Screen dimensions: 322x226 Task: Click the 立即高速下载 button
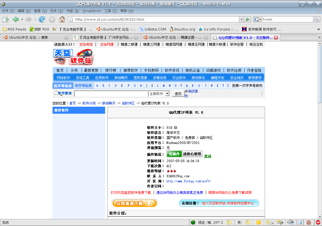pos(134,203)
